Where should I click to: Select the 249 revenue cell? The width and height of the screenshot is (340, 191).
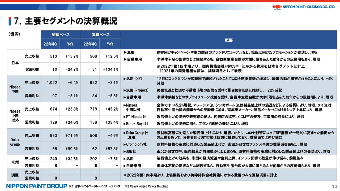50,159
